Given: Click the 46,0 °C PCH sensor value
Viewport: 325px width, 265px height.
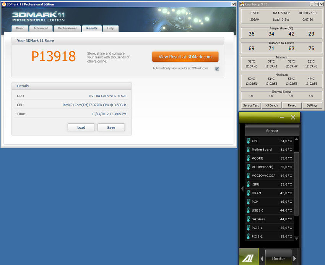Looking at the screenshot, I should (x=286, y=202).
